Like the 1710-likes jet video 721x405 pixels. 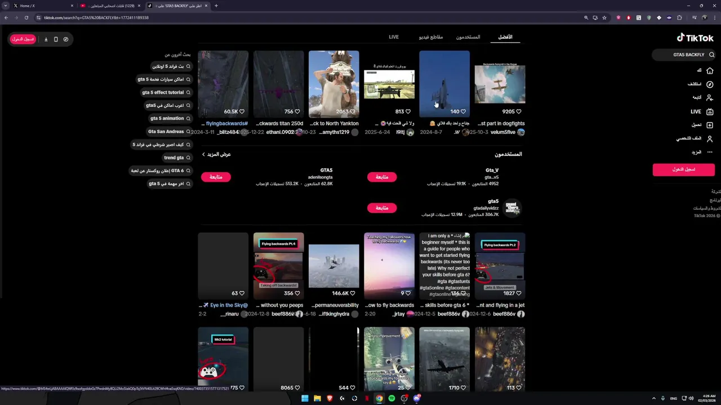click(x=464, y=388)
